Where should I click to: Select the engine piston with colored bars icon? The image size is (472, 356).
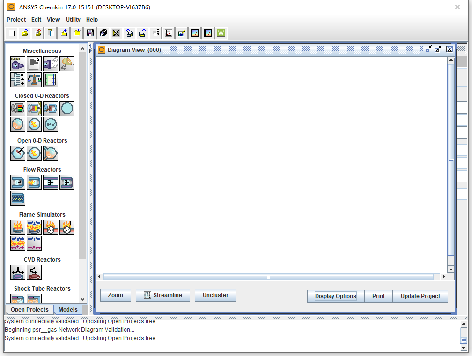click(18, 109)
